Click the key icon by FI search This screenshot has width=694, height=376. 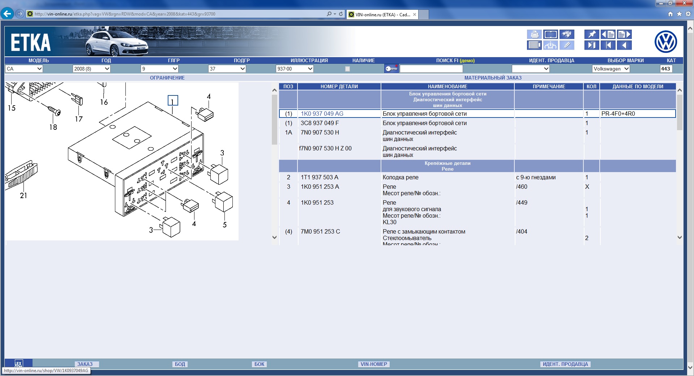tap(391, 69)
